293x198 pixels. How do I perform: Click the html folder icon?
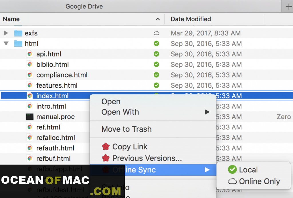click(x=18, y=44)
